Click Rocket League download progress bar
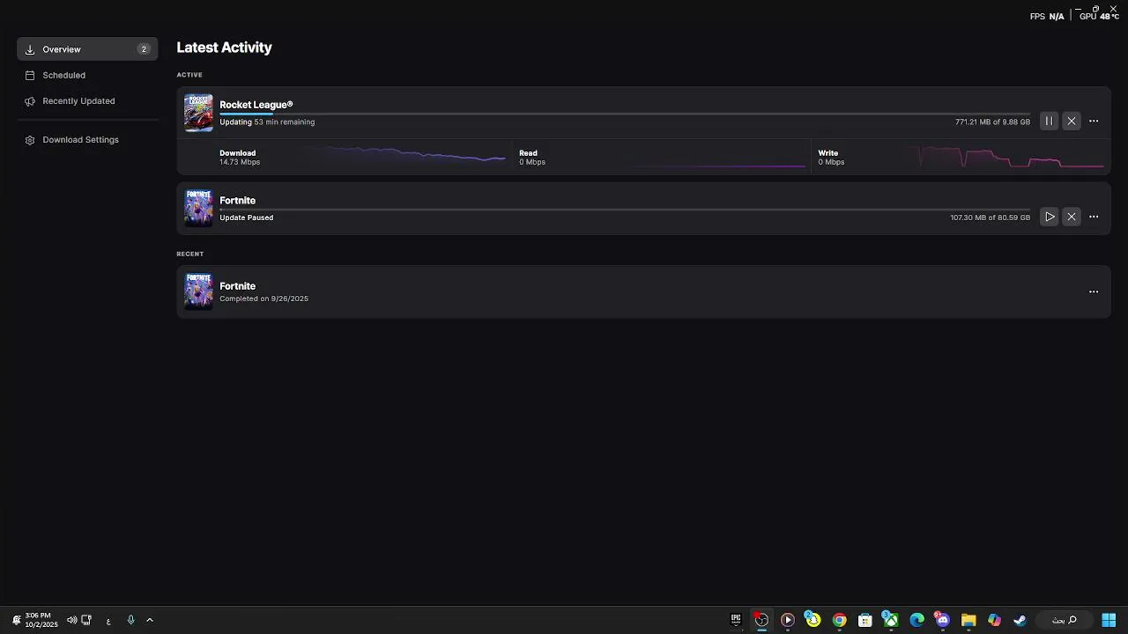Viewport: 1128px width, 634px height. [x=624, y=114]
